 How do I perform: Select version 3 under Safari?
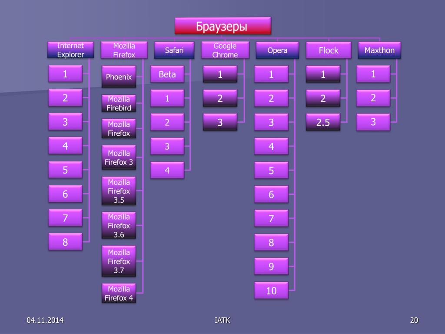(167, 146)
